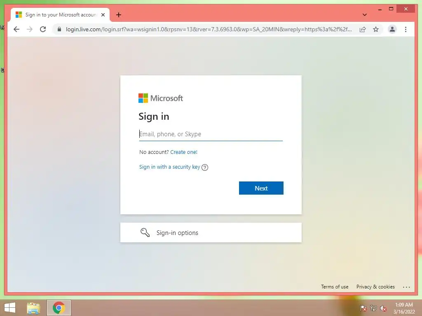The width and height of the screenshot is (422, 316).
Task: Select the Sign in to your Microsoft account tab
Action: [x=60, y=15]
